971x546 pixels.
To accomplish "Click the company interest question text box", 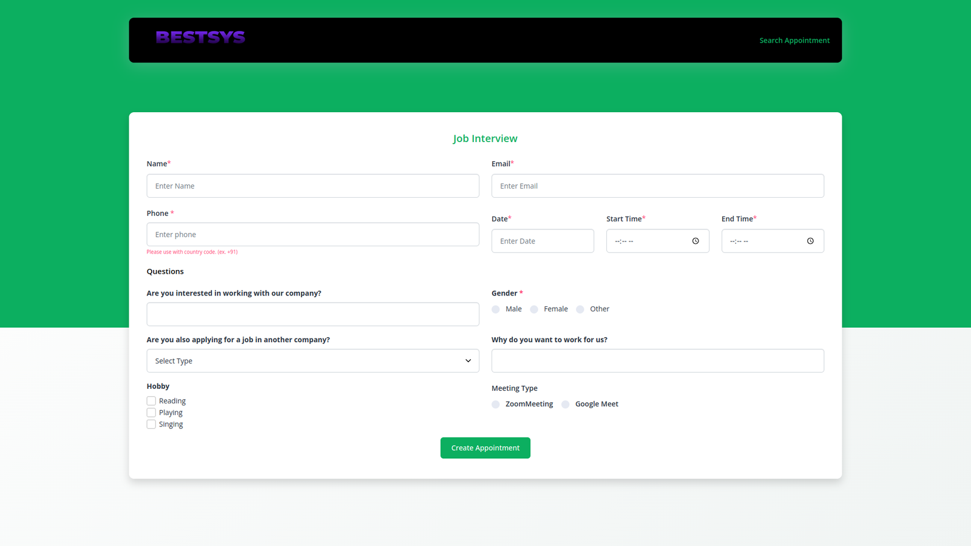I will point(313,314).
